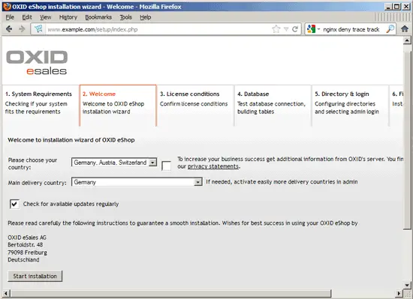
Task: Click the address line 'Bertoldstr. 48'
Action: (26, 245)
